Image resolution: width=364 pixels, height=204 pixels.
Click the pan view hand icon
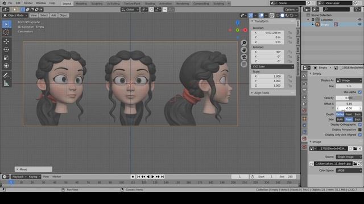tap(244, 50)
